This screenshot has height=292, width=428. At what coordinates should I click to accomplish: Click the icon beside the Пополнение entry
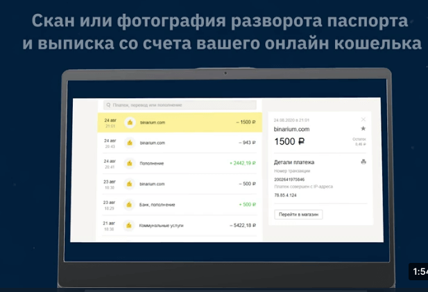point(128,163)
